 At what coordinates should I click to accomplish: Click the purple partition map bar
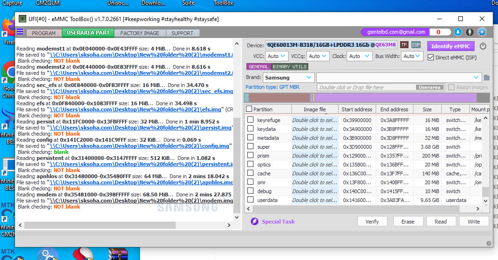[394, 98]
